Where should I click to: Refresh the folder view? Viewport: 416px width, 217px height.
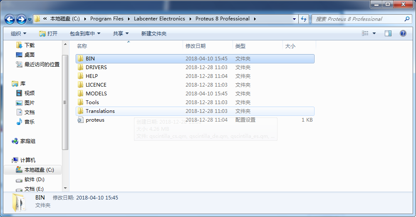(x=304, y=19)
